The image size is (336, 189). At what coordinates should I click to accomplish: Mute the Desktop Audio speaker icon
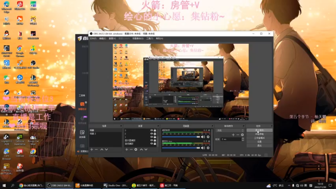pyautogui.click(x=203, y=137)
